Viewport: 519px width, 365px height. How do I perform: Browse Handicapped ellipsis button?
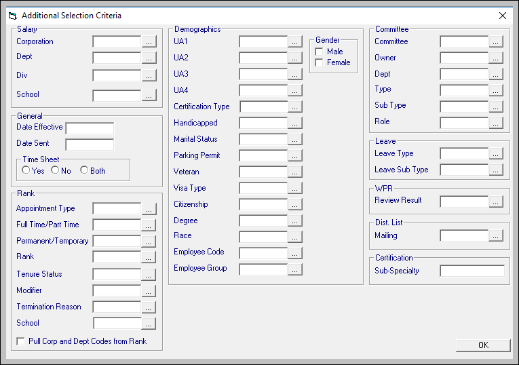[x=295, y=123]
